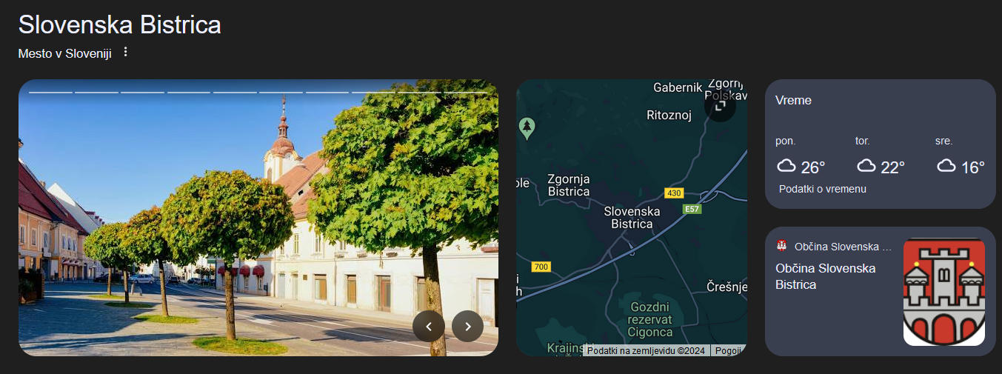The image size is (1002, 374).
Task: Open the Občina coat of arms image
Action: coord(944,292)
